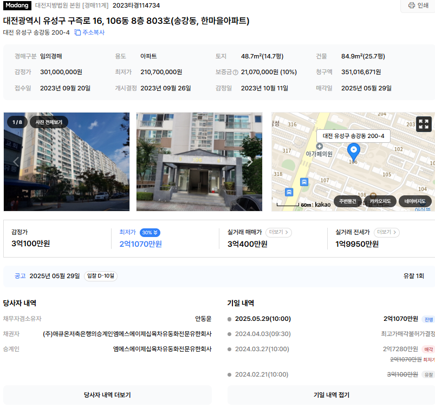Open the apartment exterior photo
The image size is (435, 408).
(x=67, y=162)
